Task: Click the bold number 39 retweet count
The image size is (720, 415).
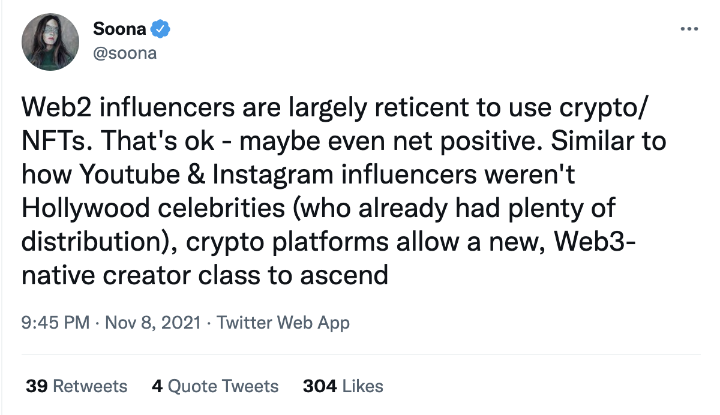Action: (37, 386)
